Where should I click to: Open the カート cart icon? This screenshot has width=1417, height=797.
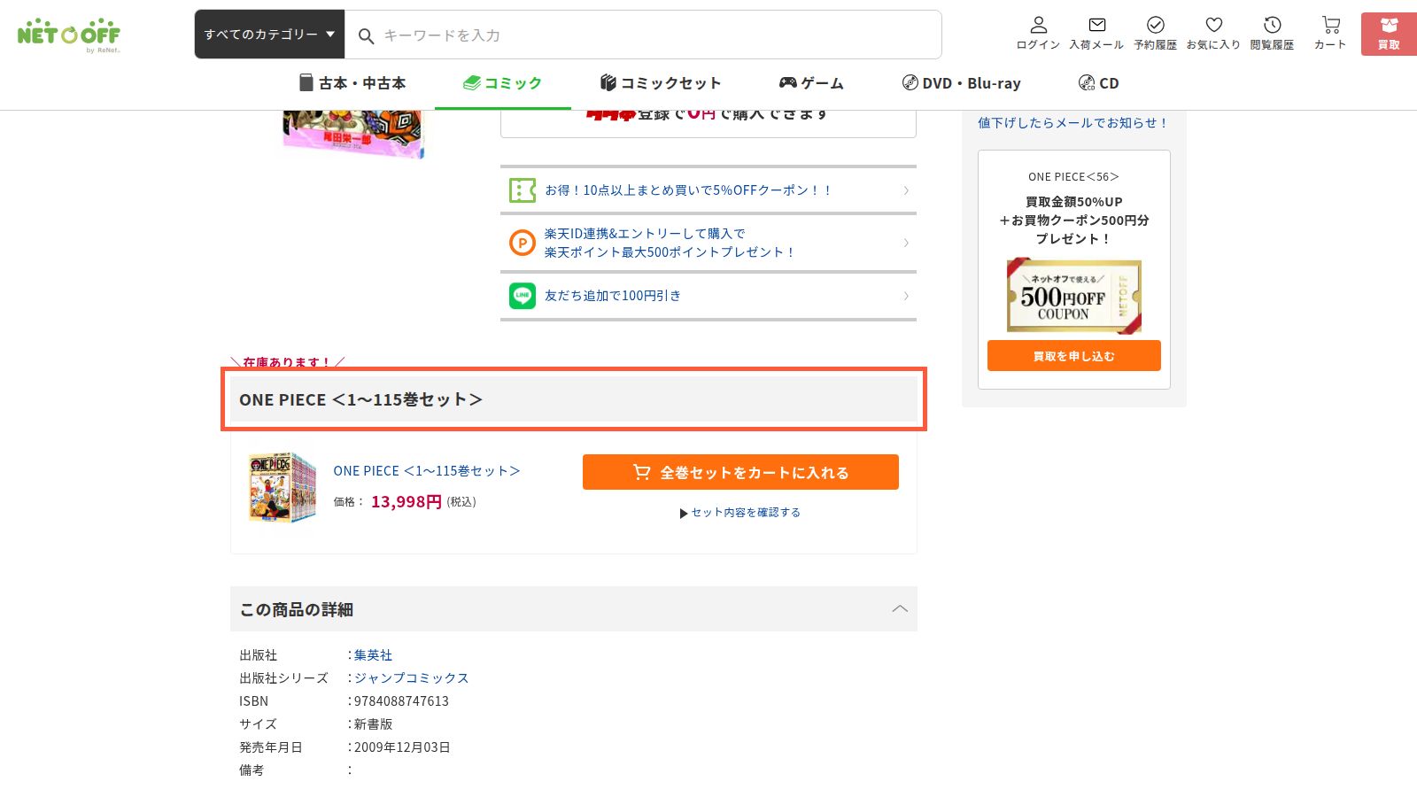(1330, 34)
